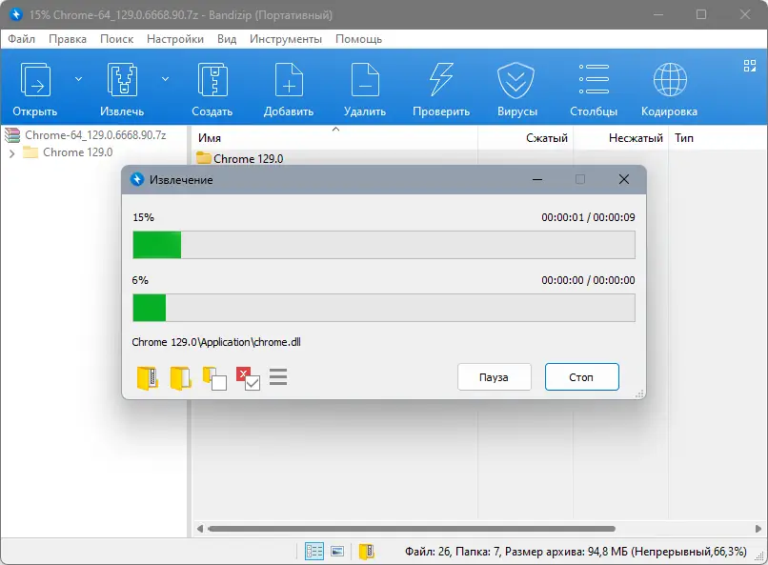Click the left arrow of horizontal scrollbar
Image resolution: width=768 pixels, height=565 pixels.
(x=200, y=529)
